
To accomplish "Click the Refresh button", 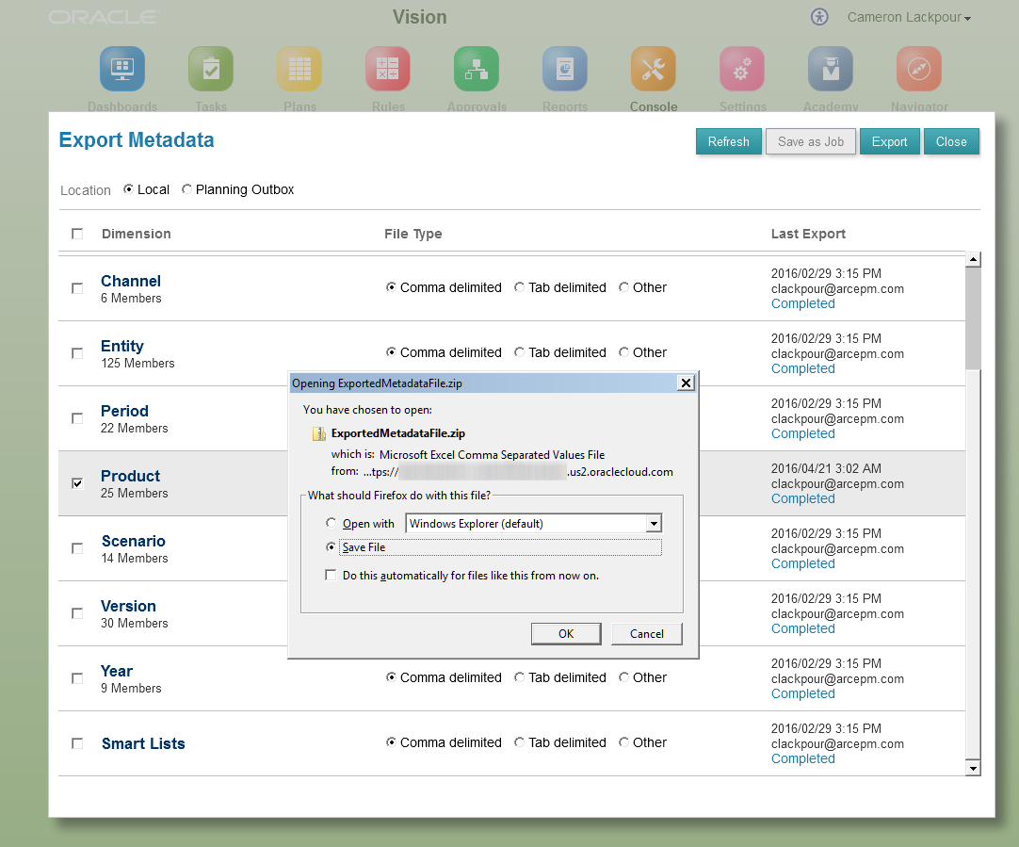I will pos(729,141).
